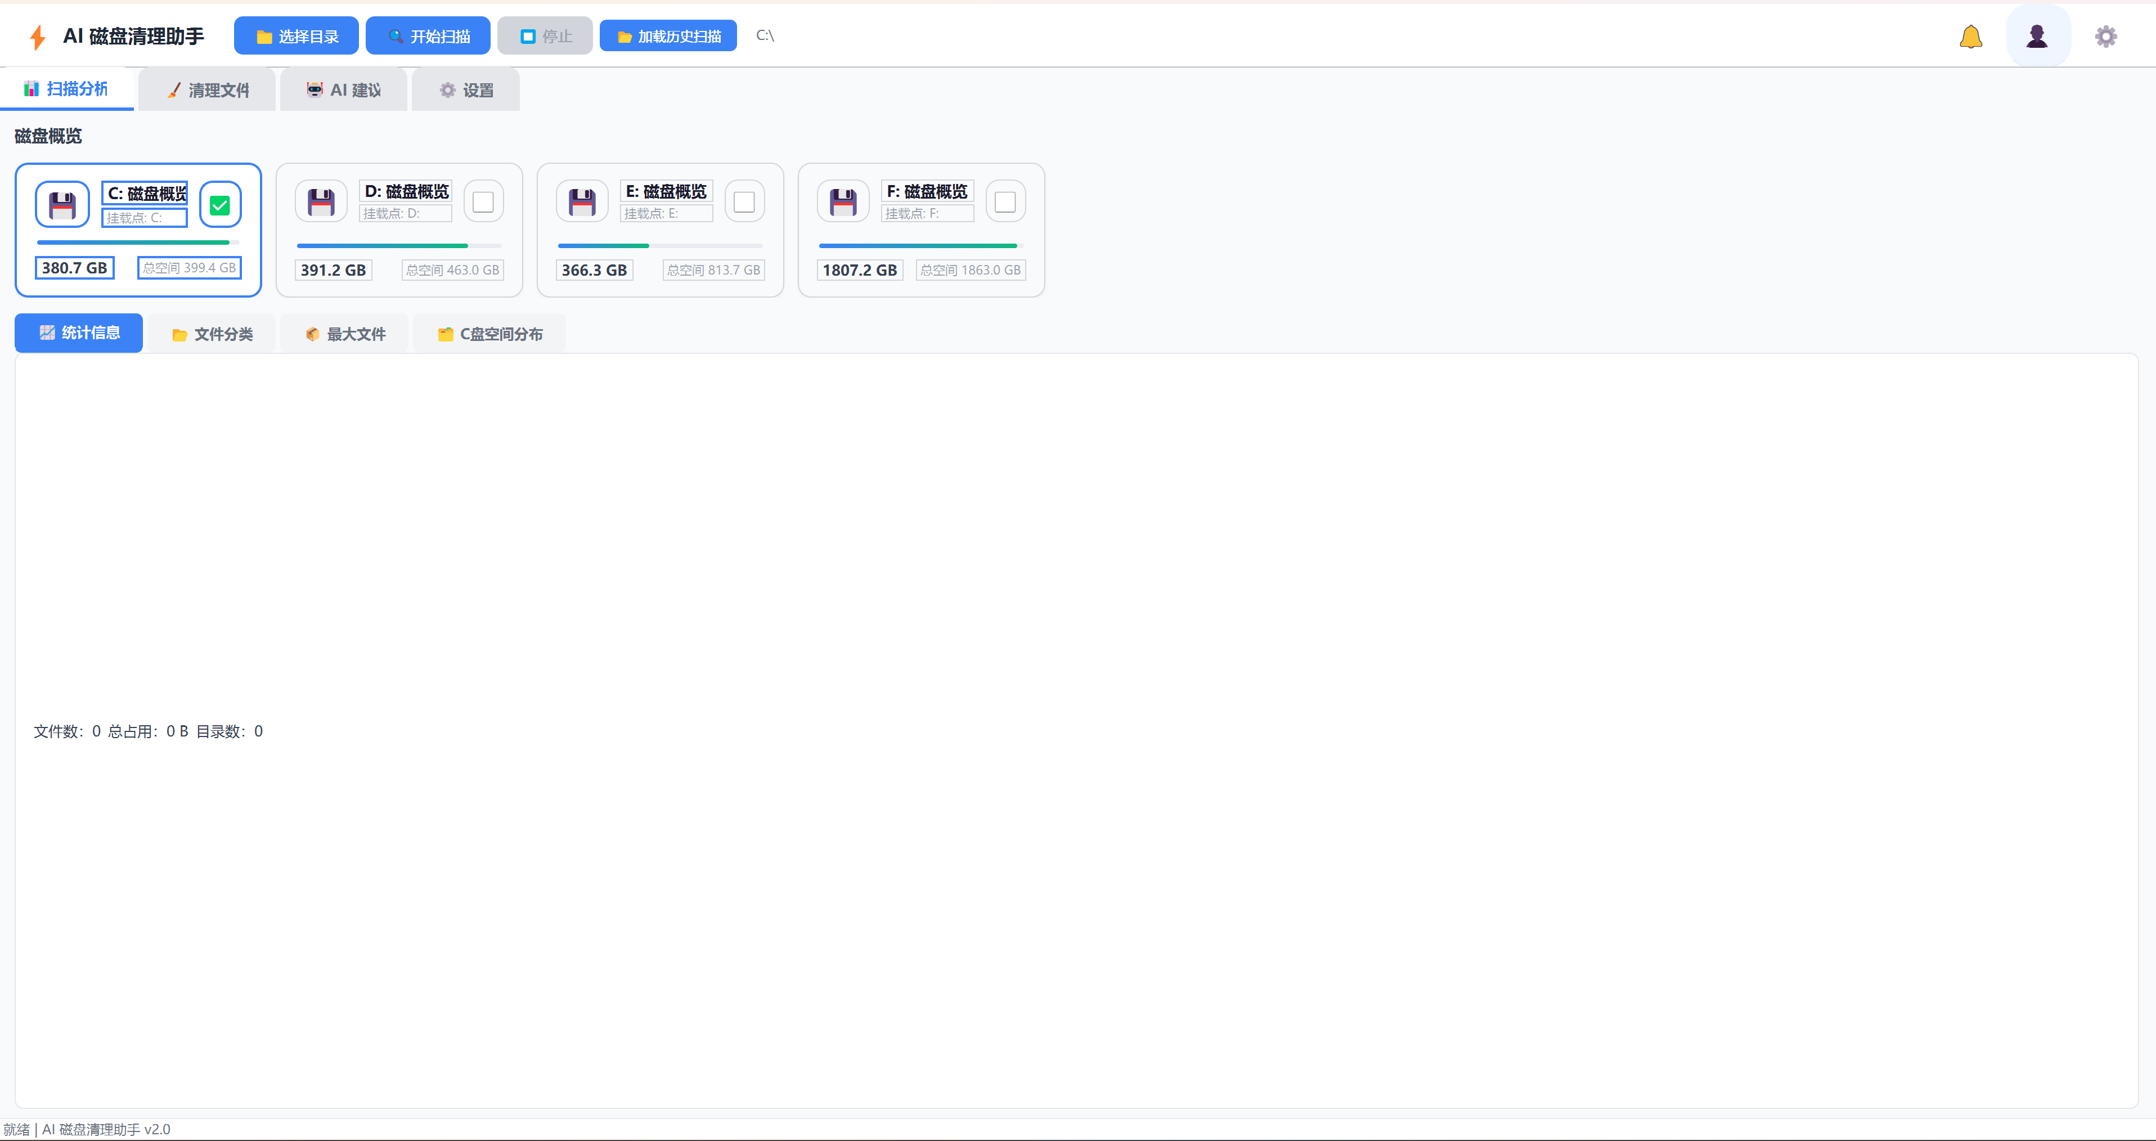Click the C: drive floppy disk icon
2156x1141 pixels.
tap(63, 204)
